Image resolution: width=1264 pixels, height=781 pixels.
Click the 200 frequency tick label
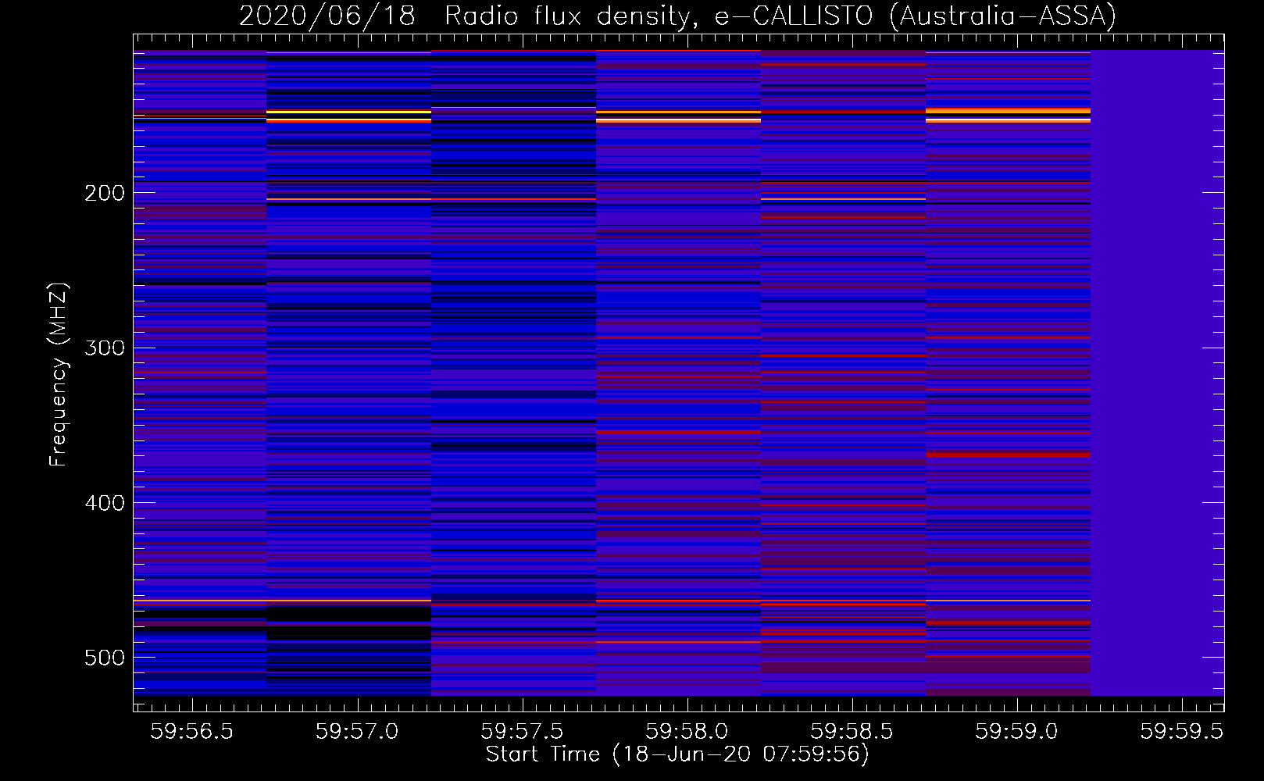pos(105,193)
